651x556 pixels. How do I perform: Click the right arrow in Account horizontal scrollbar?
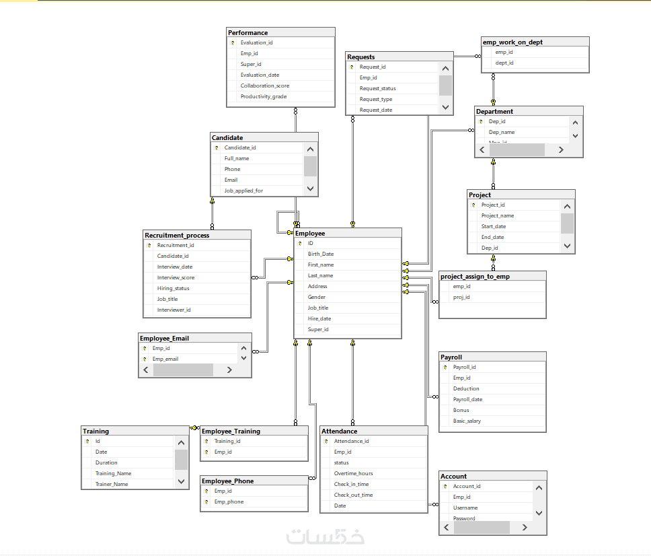coord(525,527)
